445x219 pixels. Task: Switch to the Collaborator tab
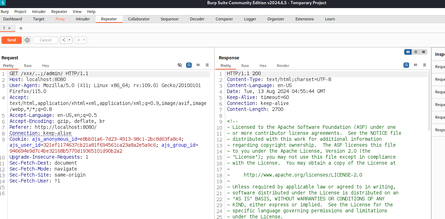click(139, 19)
